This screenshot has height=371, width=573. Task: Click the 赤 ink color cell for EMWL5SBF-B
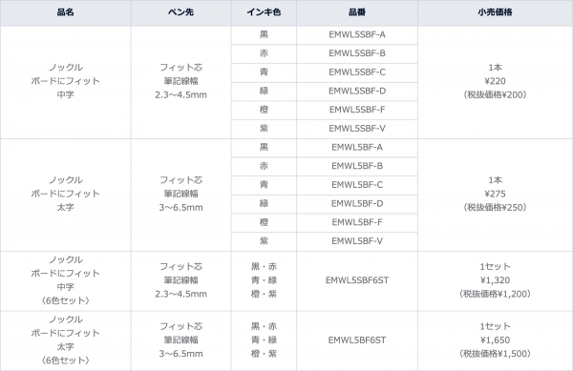(264, 53)
